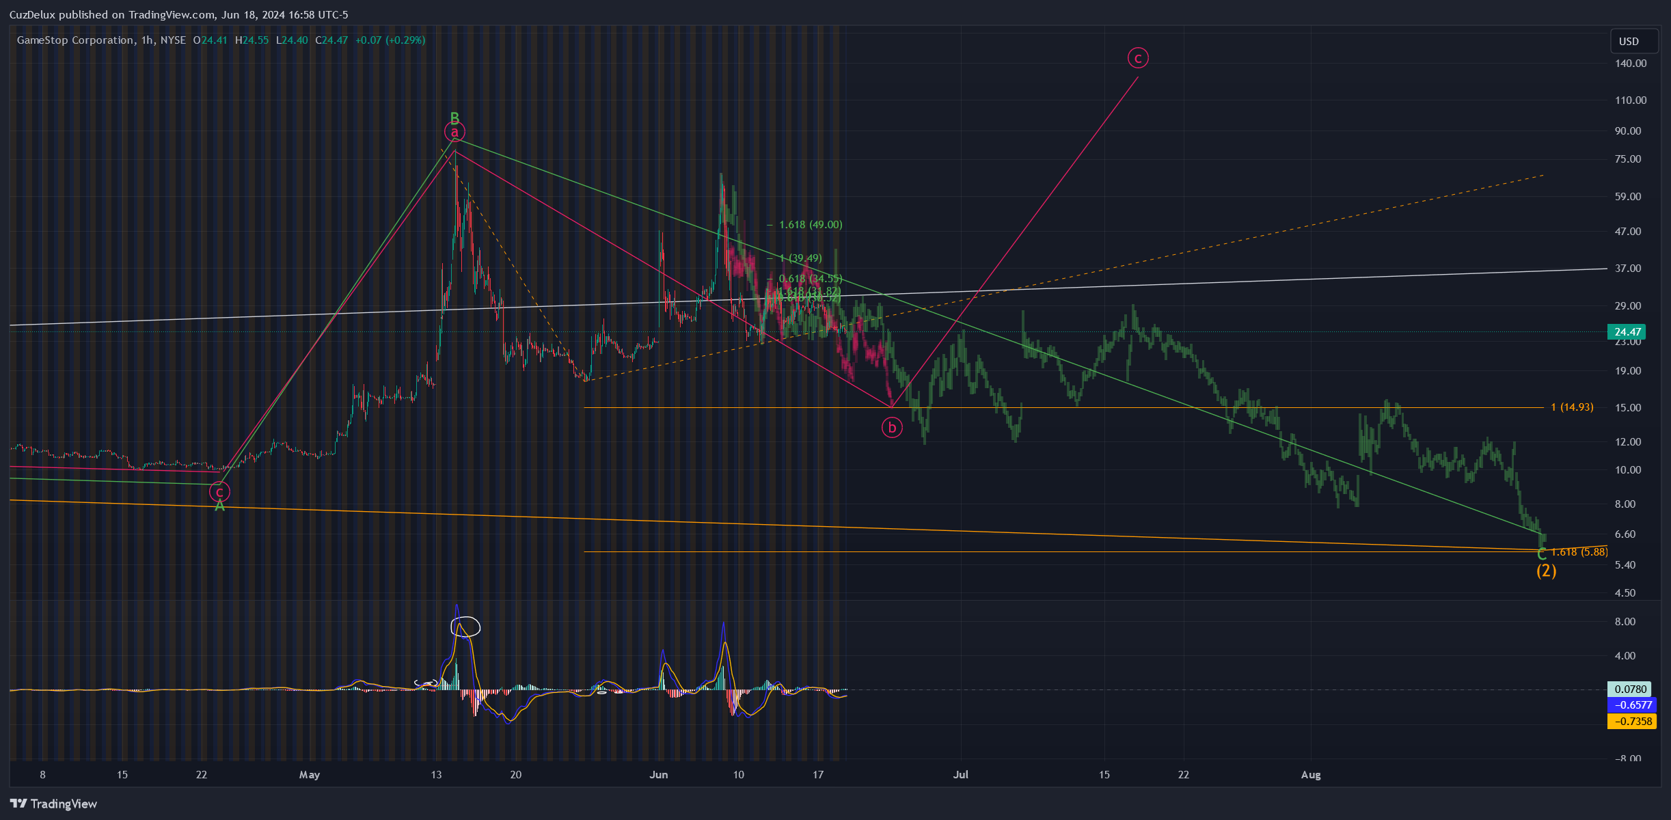Select the red circled 'b' wave label
This screenshot has width=1671, height=820.
point(892,428)
